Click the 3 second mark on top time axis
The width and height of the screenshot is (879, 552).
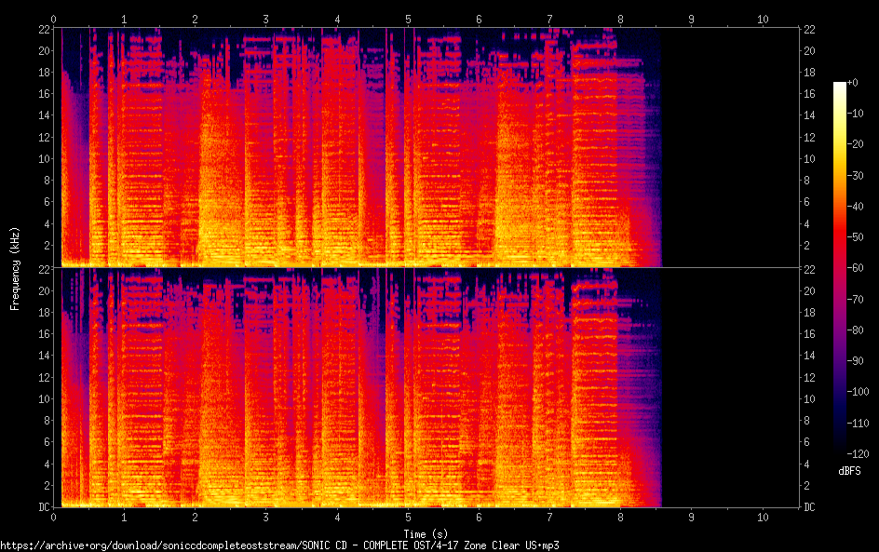[x=266, y=19]
